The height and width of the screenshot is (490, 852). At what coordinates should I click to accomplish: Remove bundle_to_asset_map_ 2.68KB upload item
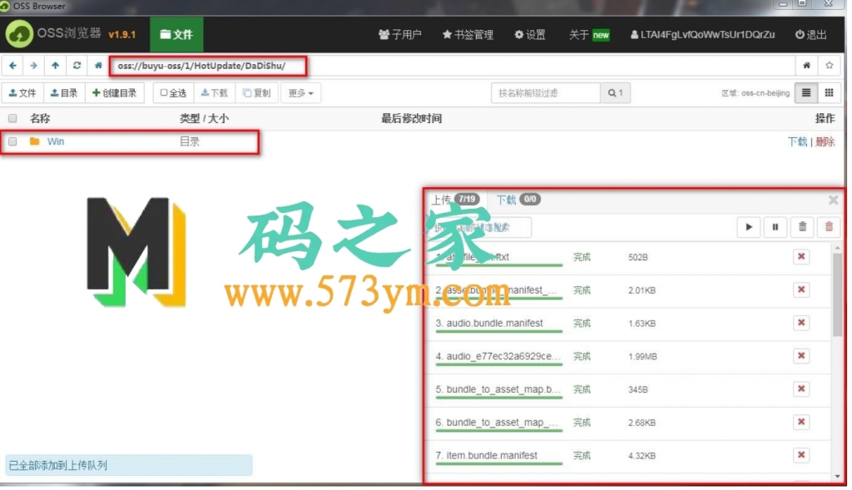pos(801,423)
